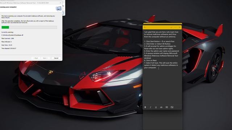The height and width of the screenshot is (130, 232).
Task: Click the sticky note intro paragraph text
Action: pos(161,34)
